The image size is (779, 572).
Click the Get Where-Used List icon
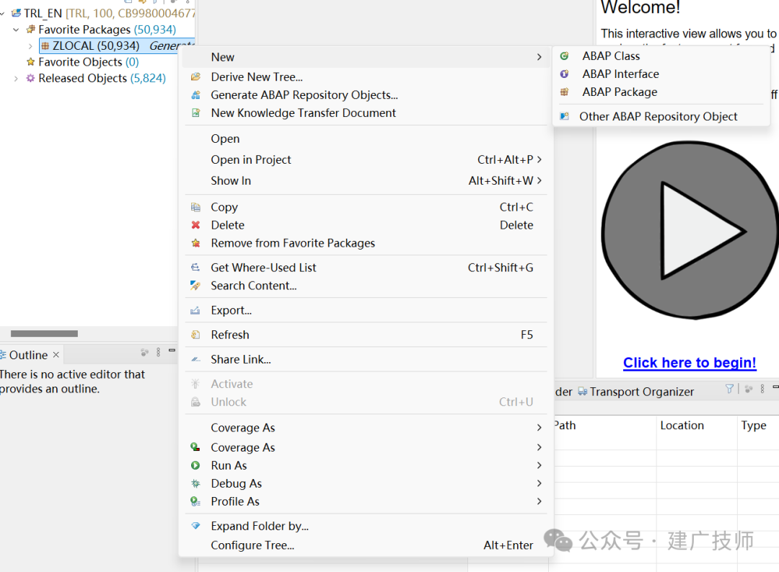(195, 268)
